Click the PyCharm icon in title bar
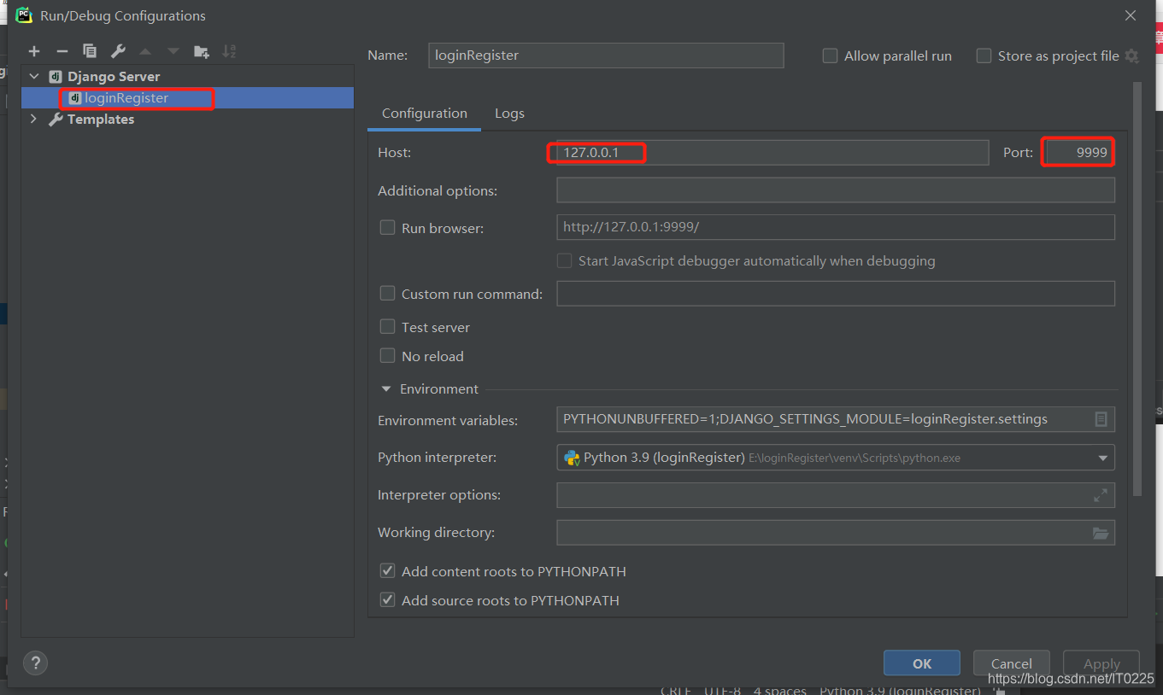1163x695 pixels. point(24,15)
